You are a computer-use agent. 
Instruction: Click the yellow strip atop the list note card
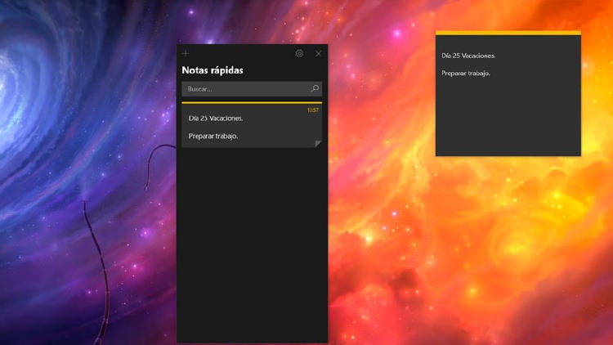[x=252, y=103]
